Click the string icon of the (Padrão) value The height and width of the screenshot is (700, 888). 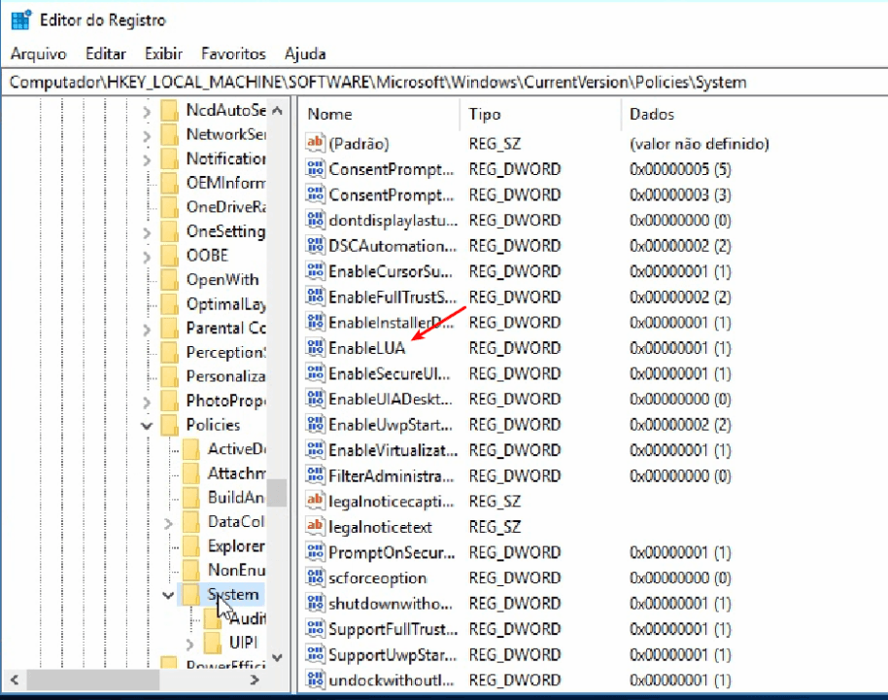point(315,142)
